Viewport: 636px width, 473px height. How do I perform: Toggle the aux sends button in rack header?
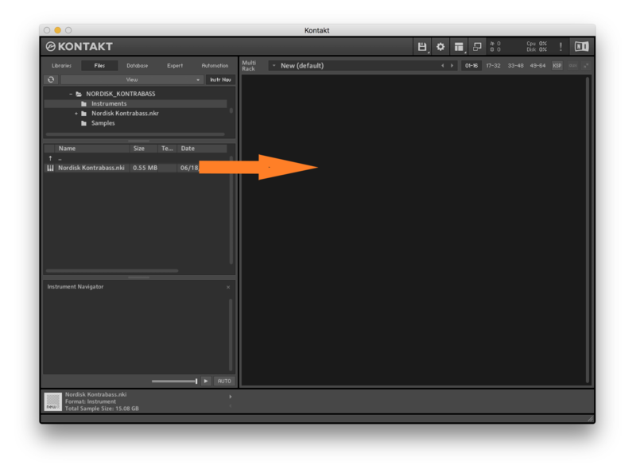pyautogui.click(x=572, y=66)
